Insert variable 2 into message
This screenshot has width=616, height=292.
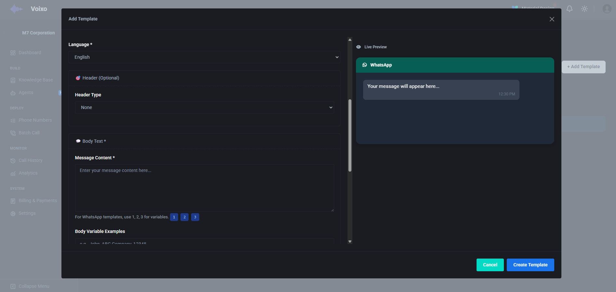pyautogui.click(x=185, y=217)
